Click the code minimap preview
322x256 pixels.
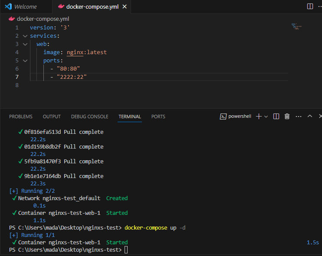point(296,26)
